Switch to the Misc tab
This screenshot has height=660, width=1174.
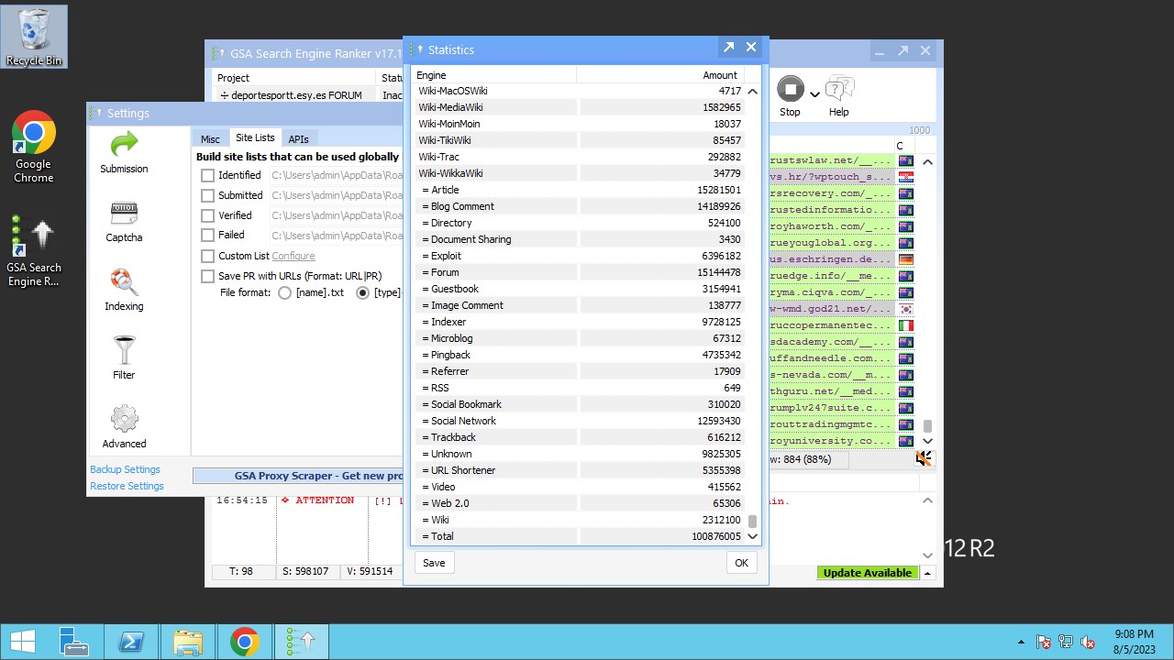pyautogui.click(x=210, y=139)
